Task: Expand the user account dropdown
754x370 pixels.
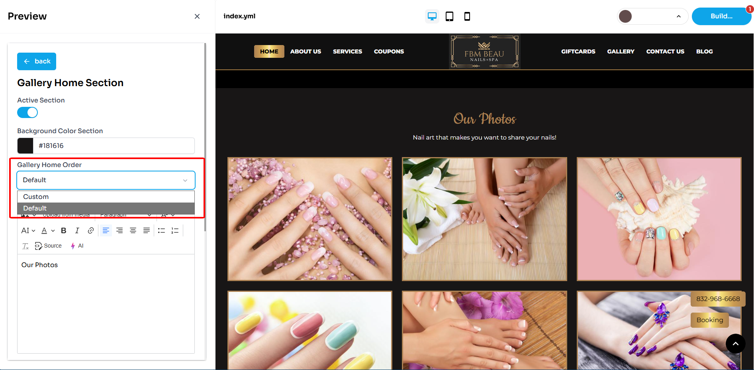Action: (x=652, y=16)
